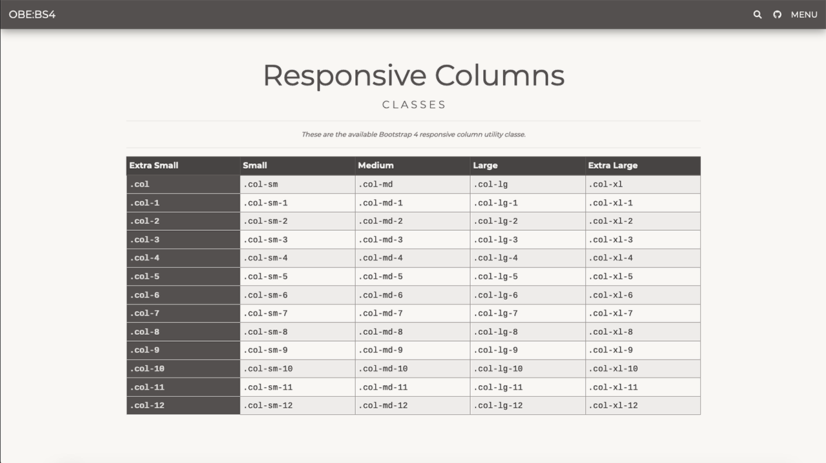Click the .col-xl-4 cell
Image resolution: width=826 pixels, height=463 pixels.
tap(643, 258)
